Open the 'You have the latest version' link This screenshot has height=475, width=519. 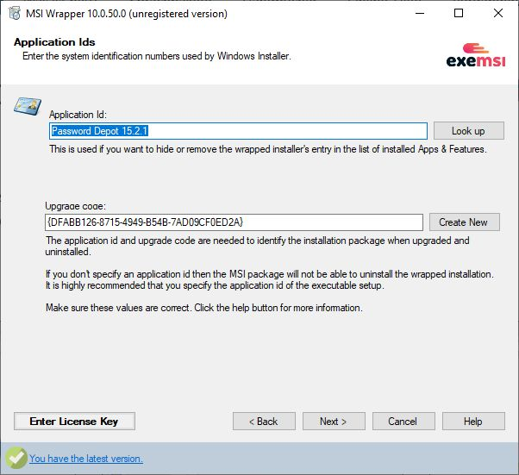coord(86,459)
